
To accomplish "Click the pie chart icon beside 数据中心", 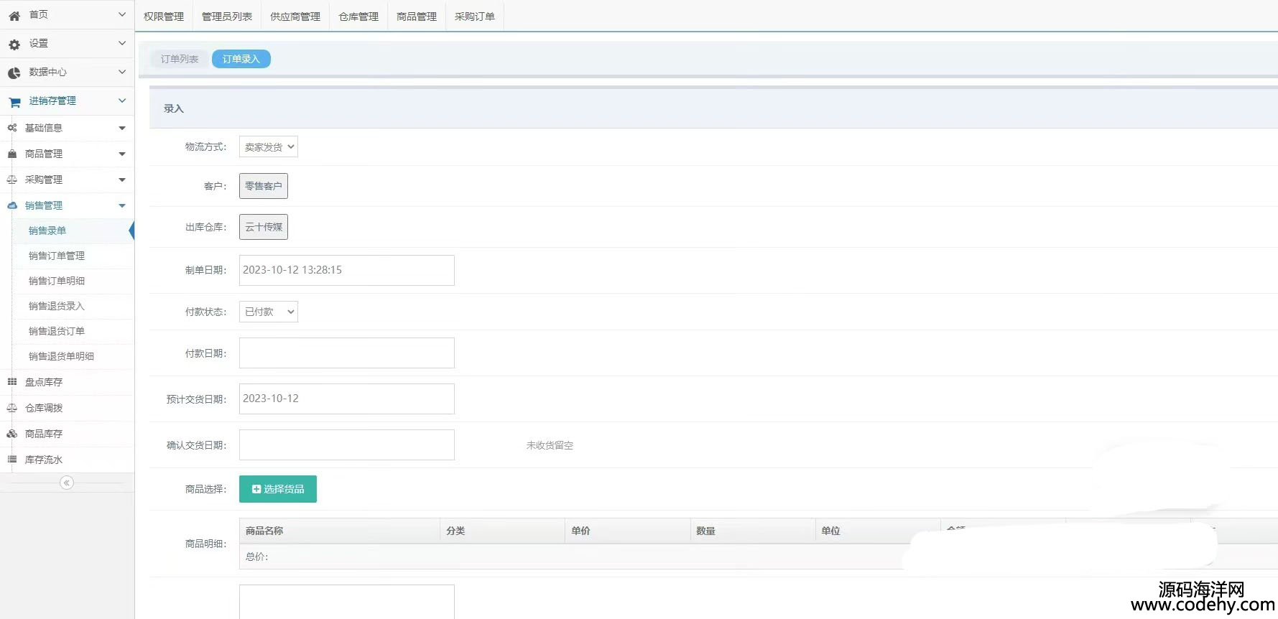I will [14, 73].
